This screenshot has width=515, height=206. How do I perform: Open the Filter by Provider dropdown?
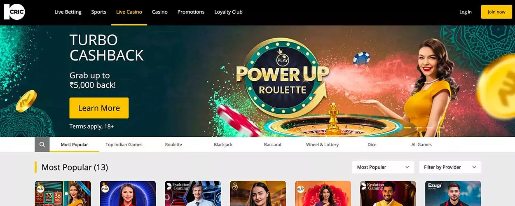[x=450, y=167]
